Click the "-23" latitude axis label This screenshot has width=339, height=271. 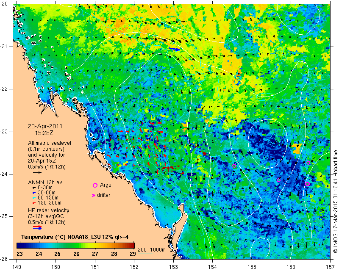pos(5,132)
